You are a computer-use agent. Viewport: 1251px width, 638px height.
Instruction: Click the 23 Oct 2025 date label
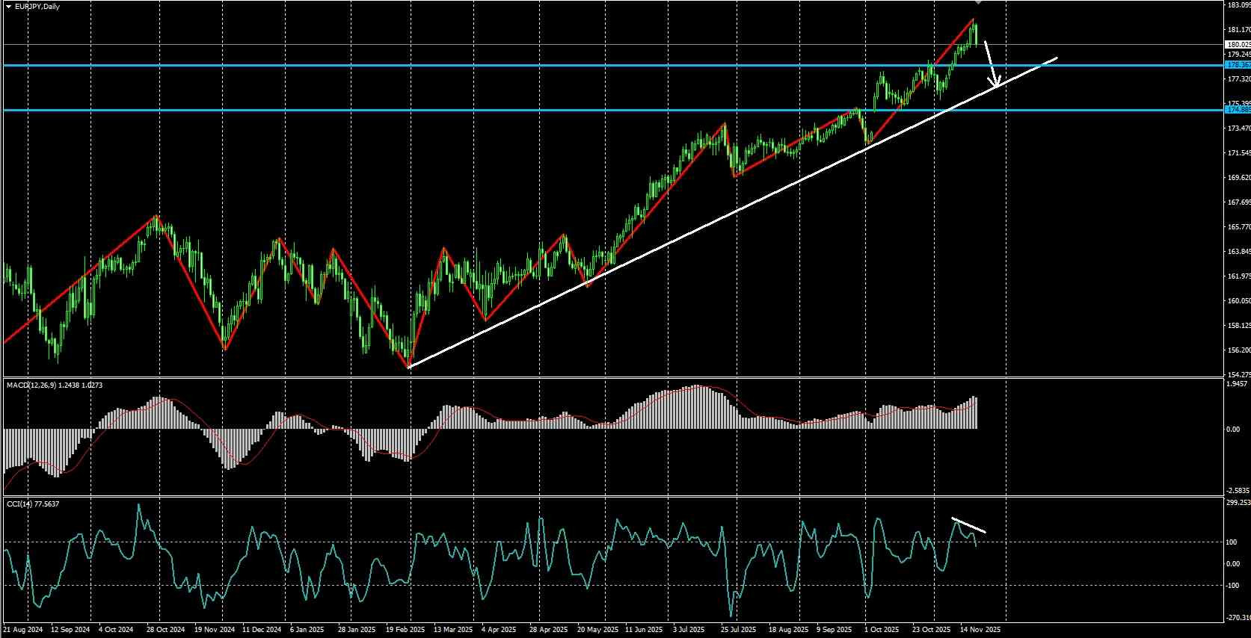[x=931, y=630]
